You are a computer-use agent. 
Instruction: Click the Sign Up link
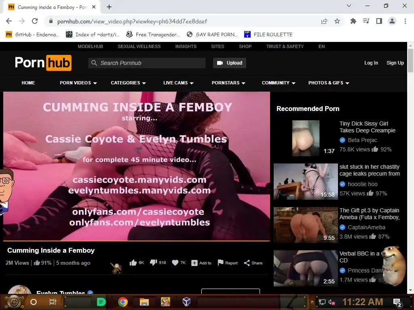(395, 63)
